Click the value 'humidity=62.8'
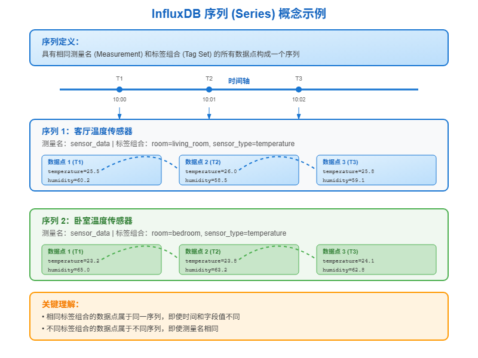The height and width of the screenshot is (358, 478). [344, 270]
